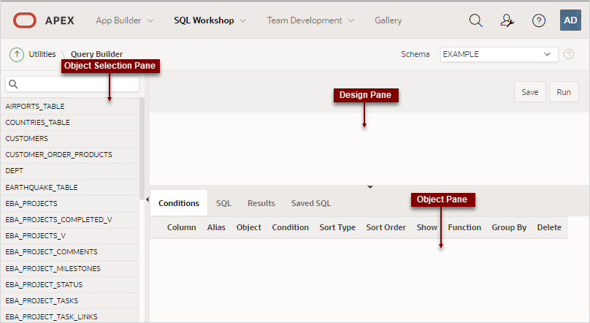Open the Help question mark menu
This screenshot has height=323, width=590.
click(x=539, y=20)
